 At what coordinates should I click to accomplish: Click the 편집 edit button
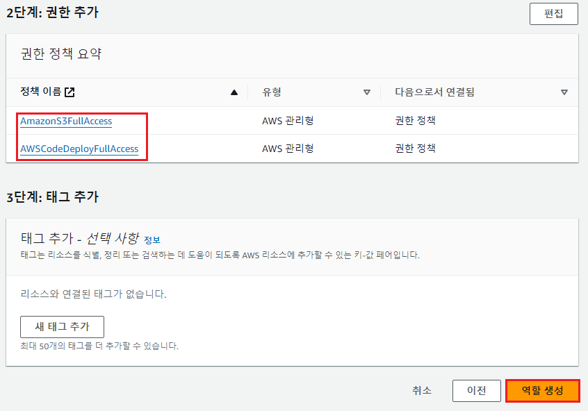click(553, 14)
